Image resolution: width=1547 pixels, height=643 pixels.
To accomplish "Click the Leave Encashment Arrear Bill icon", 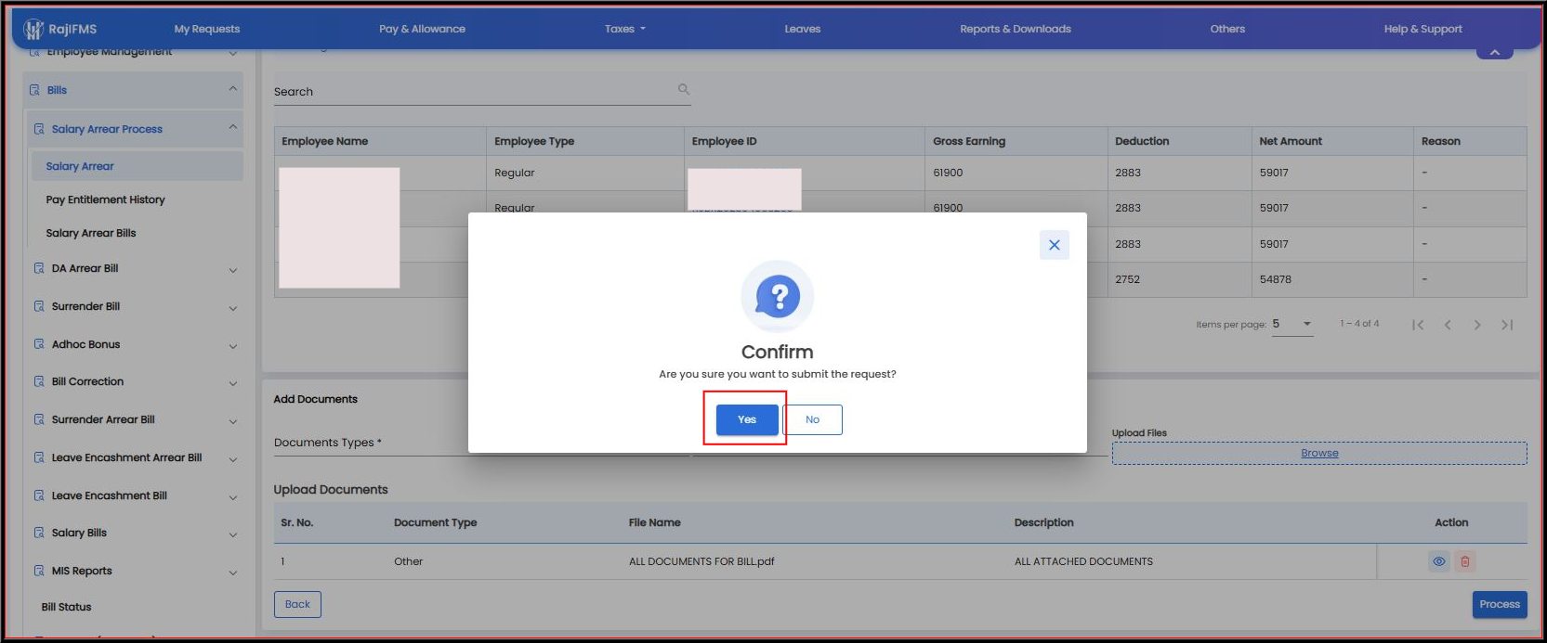I will (x=39, y=457).
